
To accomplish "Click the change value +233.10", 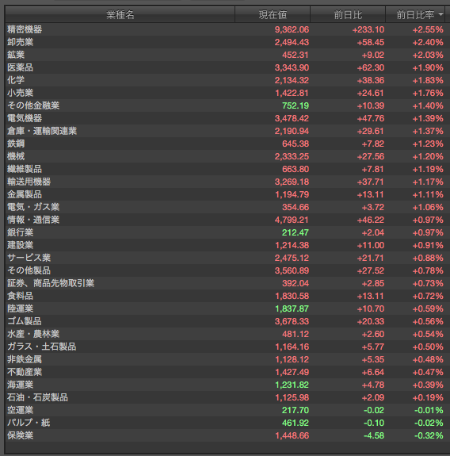I will 368,29.
